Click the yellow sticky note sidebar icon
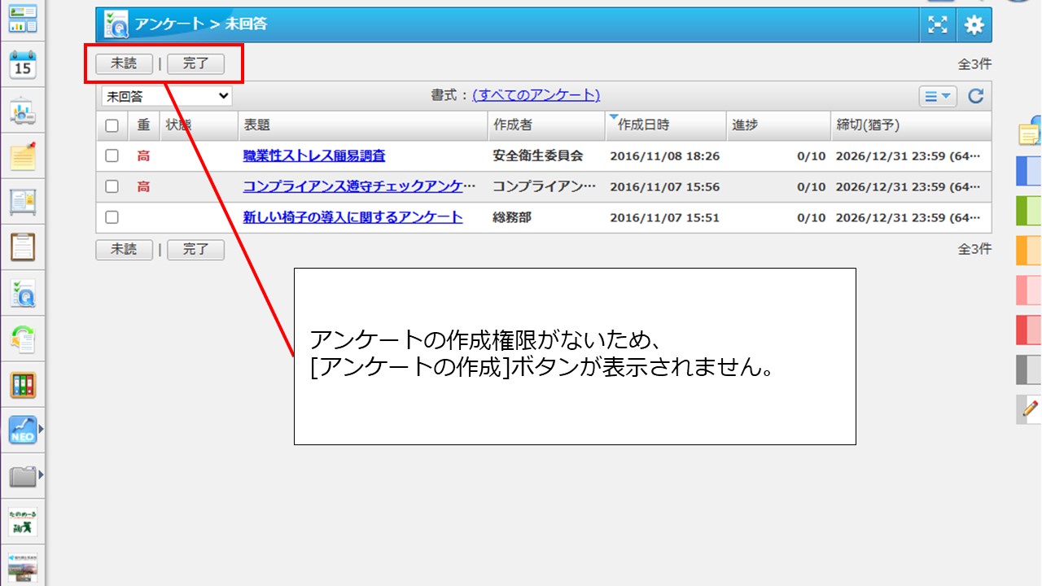Viewport: 1042px width, 586px height. click(23, 155)
